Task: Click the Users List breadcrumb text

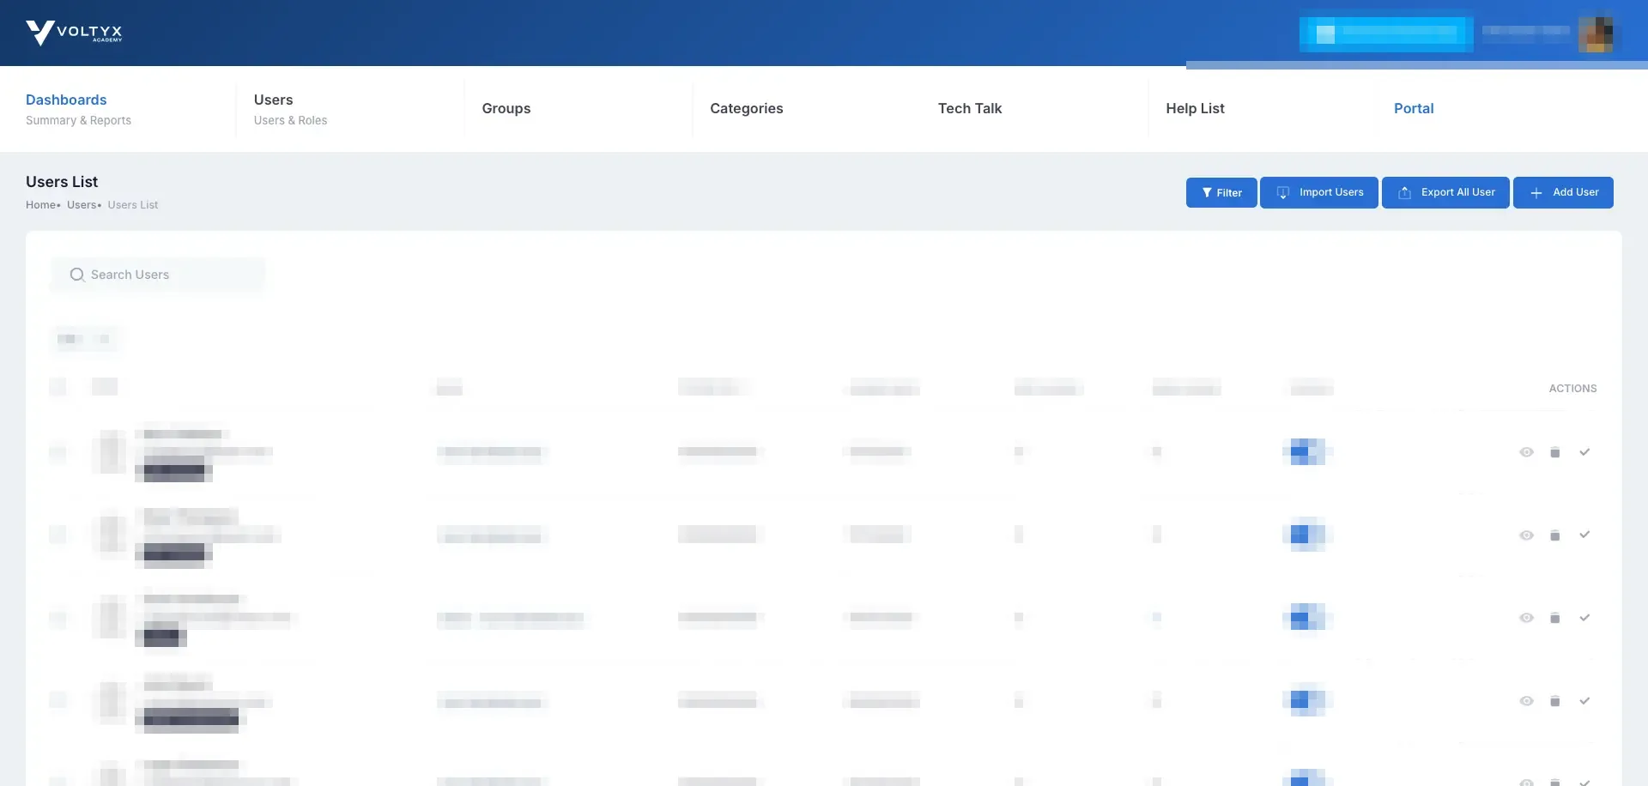Action: tap(133, 205)
